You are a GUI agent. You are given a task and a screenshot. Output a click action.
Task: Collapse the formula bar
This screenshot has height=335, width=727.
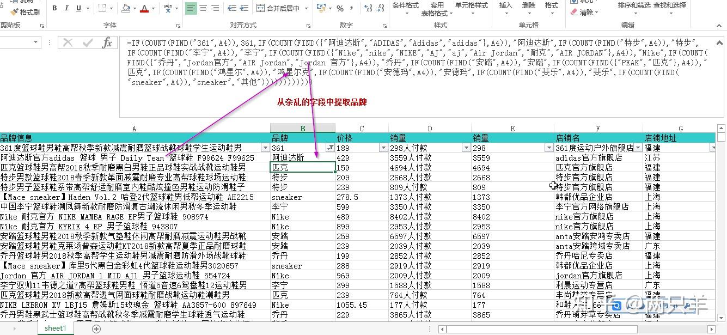pyautogui.click(x=720, y=41)
